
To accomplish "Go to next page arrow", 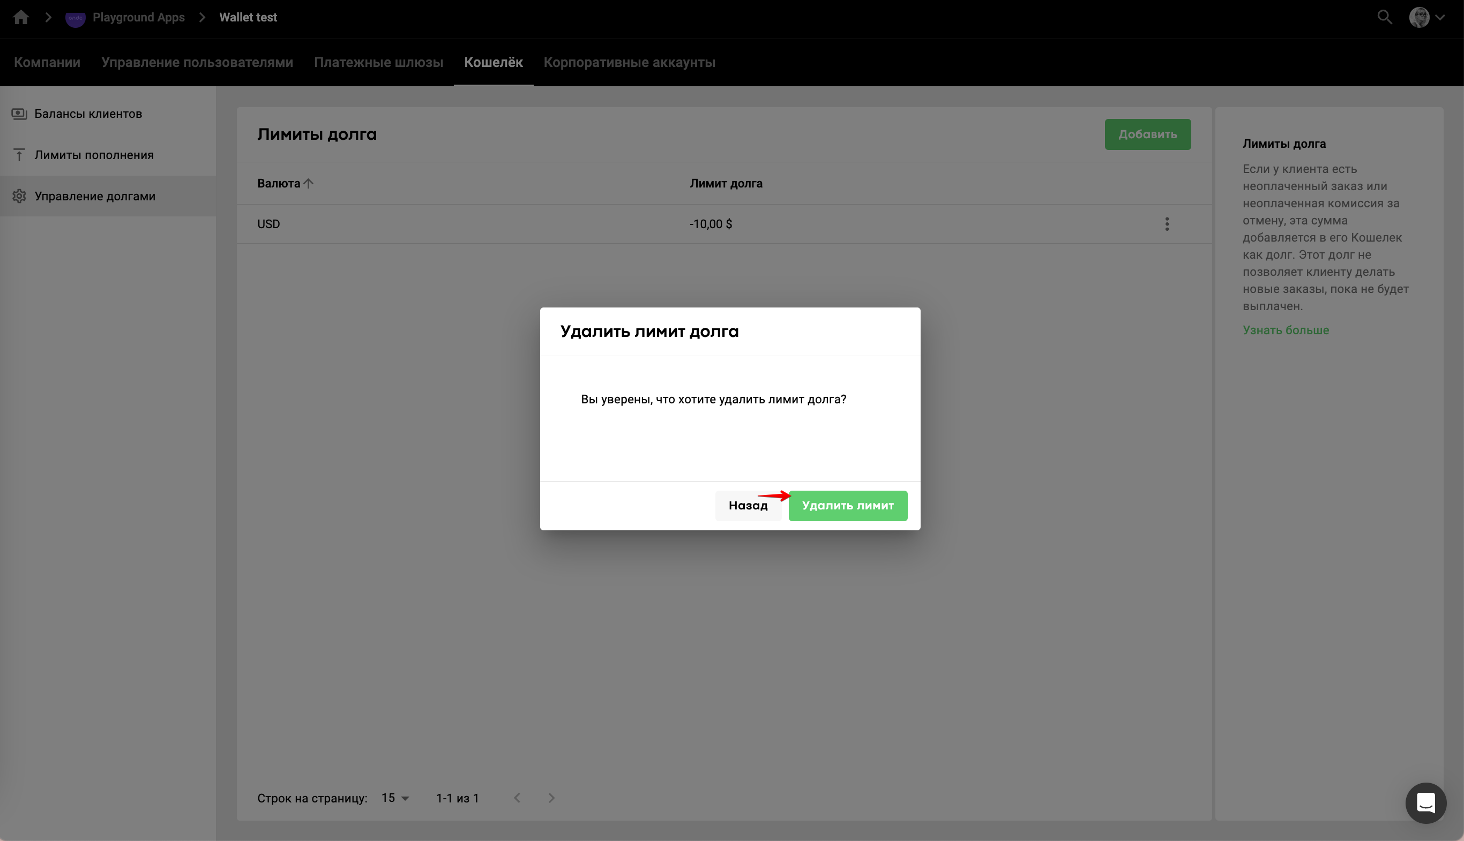I will coord(551,798).
